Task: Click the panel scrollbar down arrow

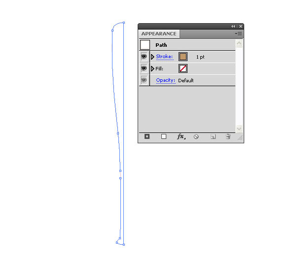Action: tap(239, 128)
